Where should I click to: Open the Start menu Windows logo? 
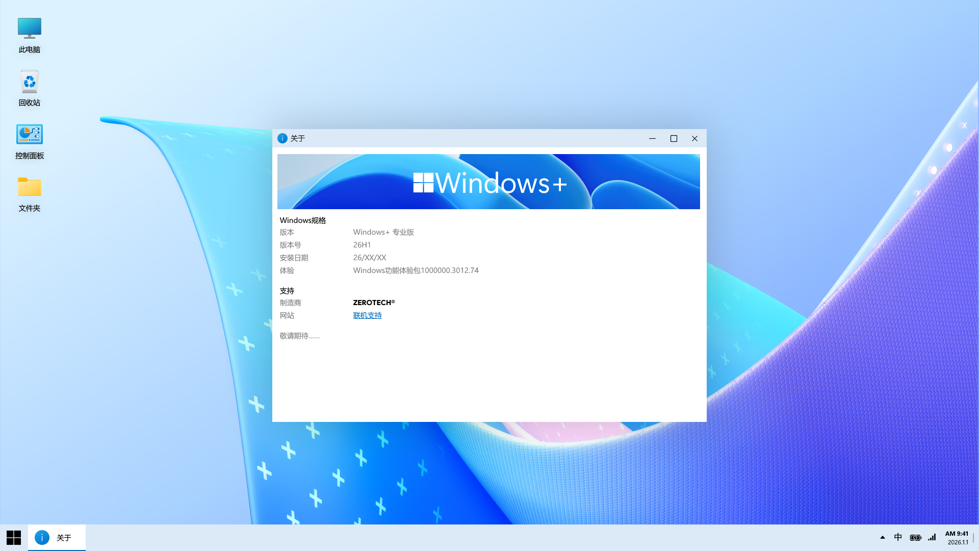pos(14,537)
